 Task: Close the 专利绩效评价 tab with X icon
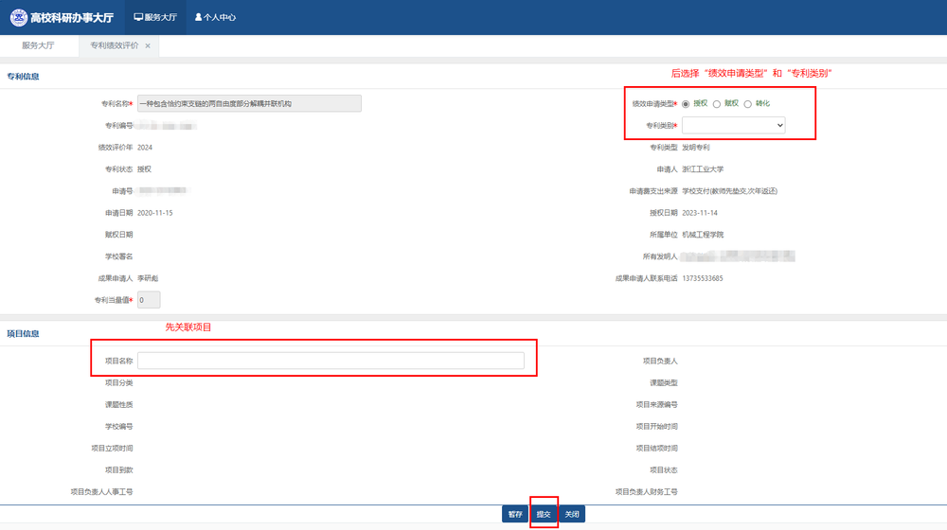click(x=148, y=45)
